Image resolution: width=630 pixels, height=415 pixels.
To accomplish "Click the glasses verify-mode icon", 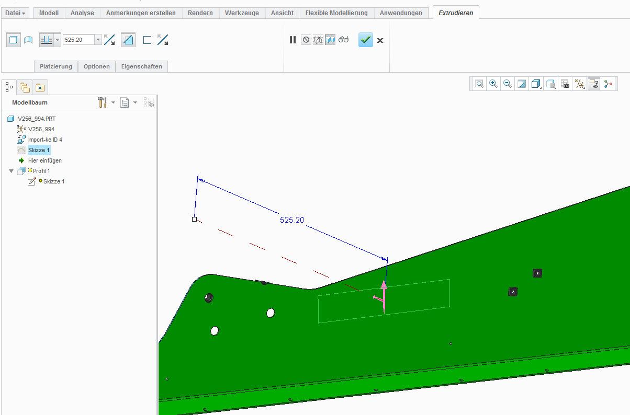I will coord(343,40).
